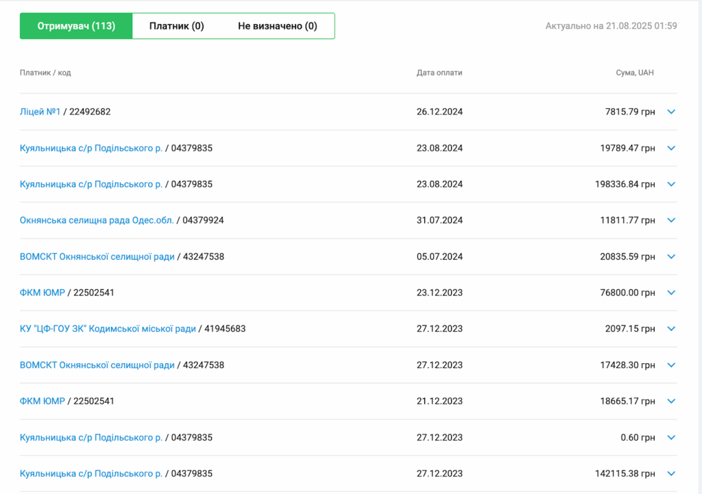
Task: Open ВОМСКТ link with 17428.30 грн payment
Action: pos(97,365)
